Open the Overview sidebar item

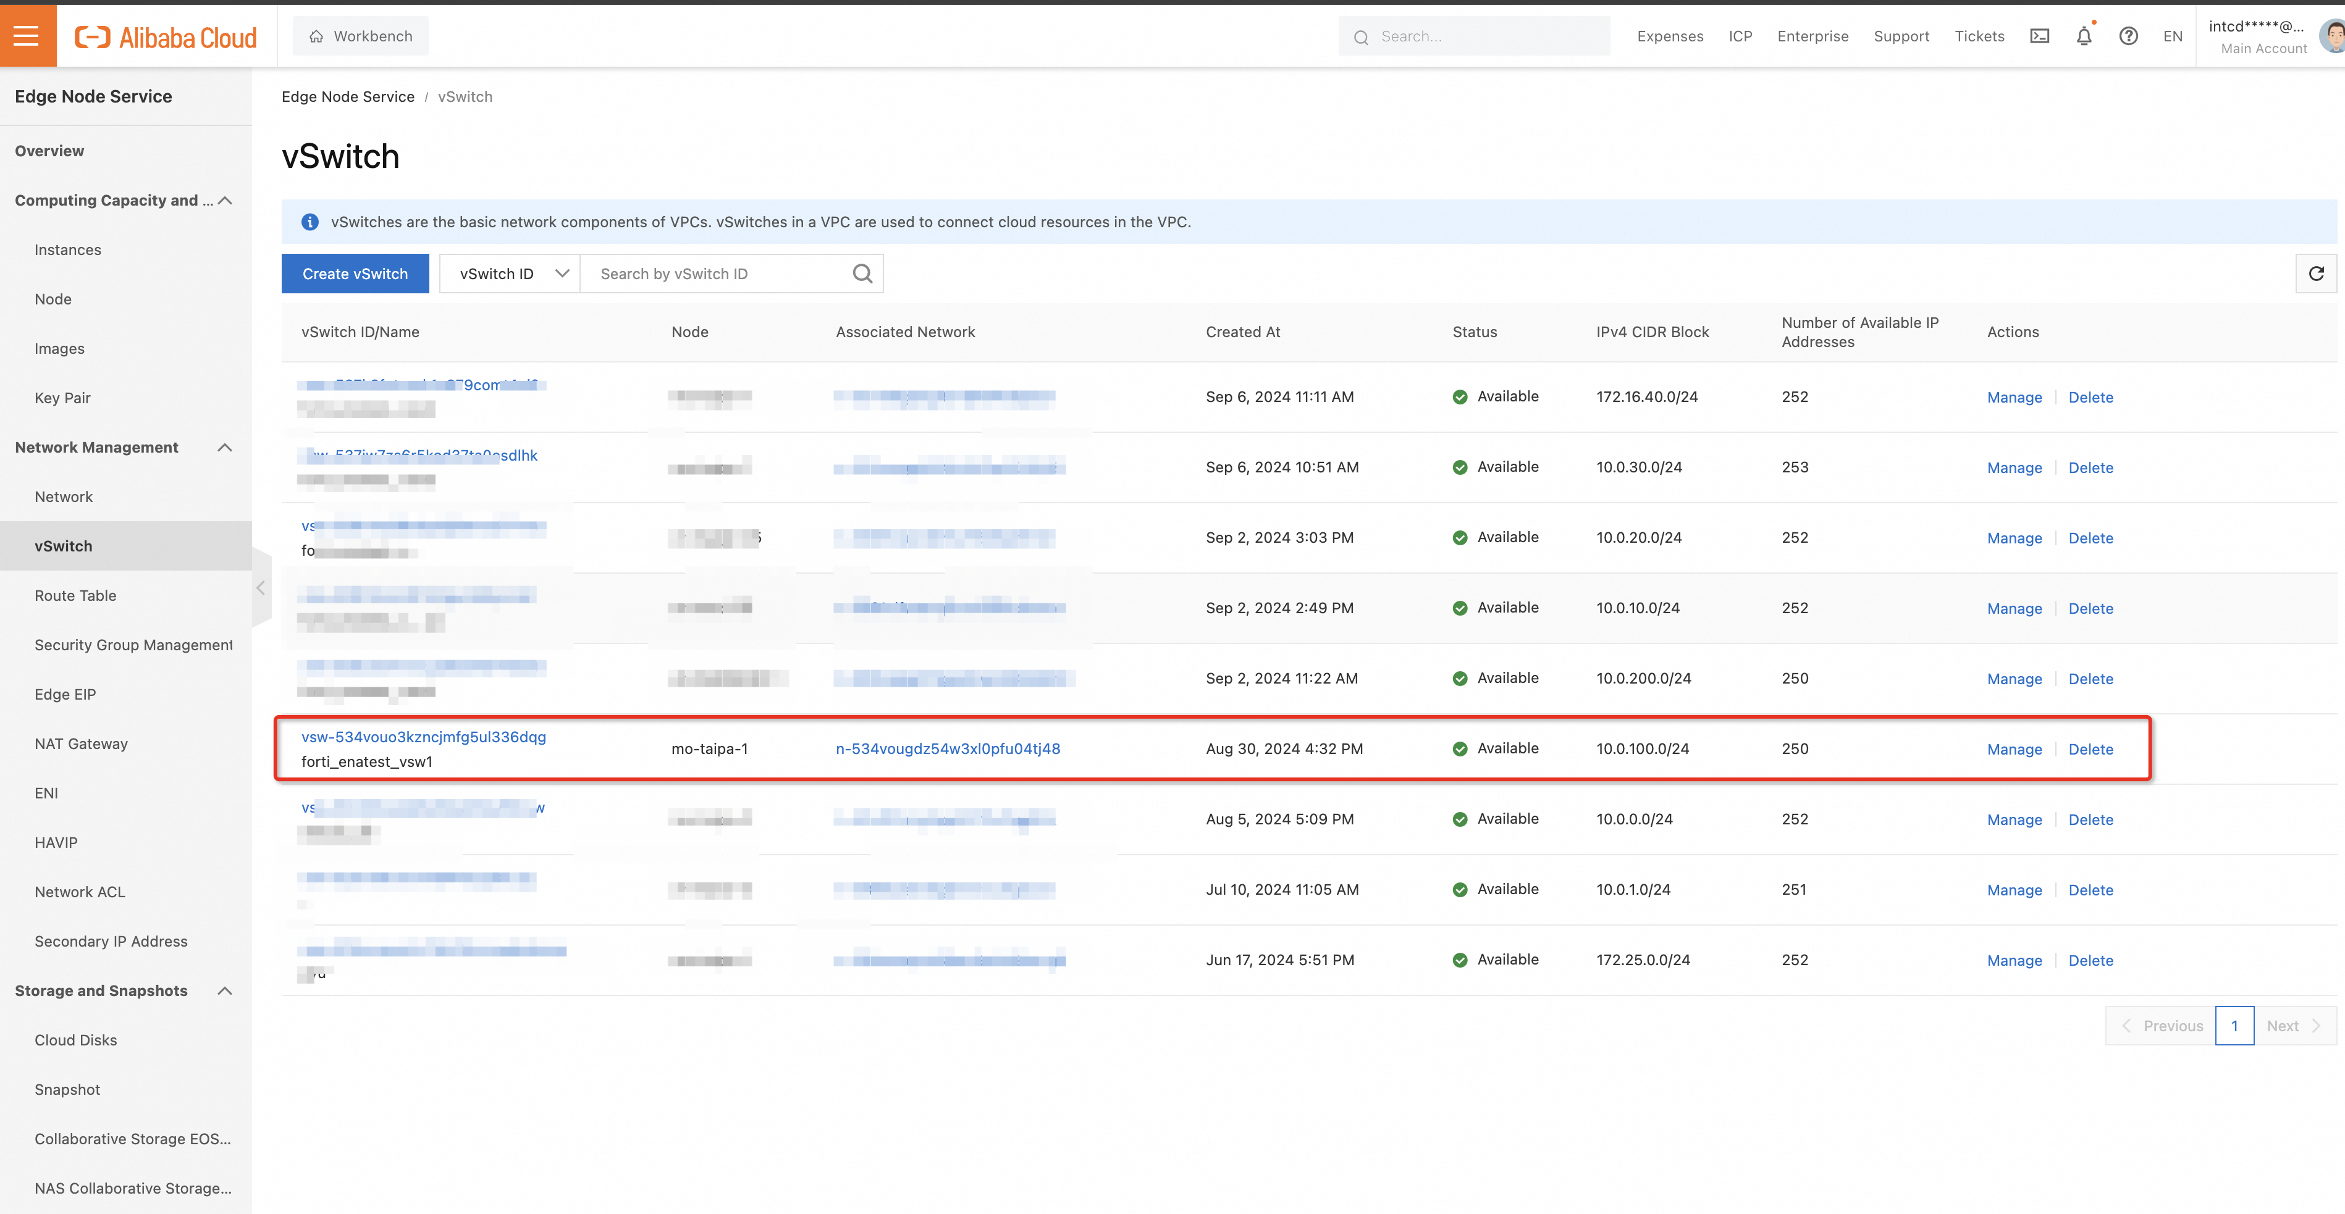click(49, 151)
